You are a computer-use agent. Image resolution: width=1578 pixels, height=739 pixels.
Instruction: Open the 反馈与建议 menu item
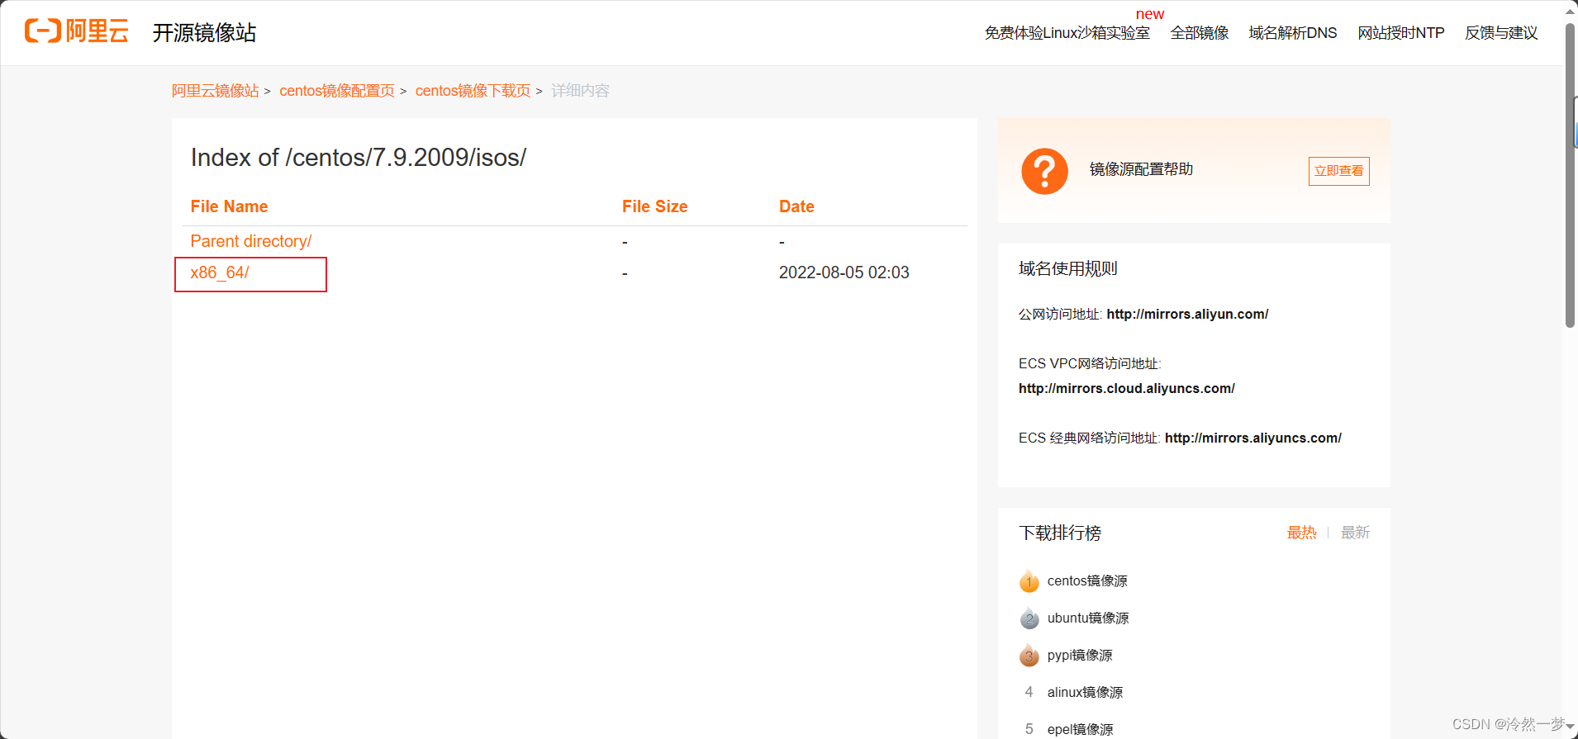click(x=1500, y=33)
